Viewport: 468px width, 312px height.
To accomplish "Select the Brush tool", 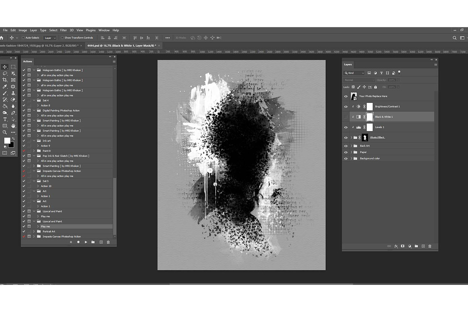I will pyautogui.click(x=5, y=93).
